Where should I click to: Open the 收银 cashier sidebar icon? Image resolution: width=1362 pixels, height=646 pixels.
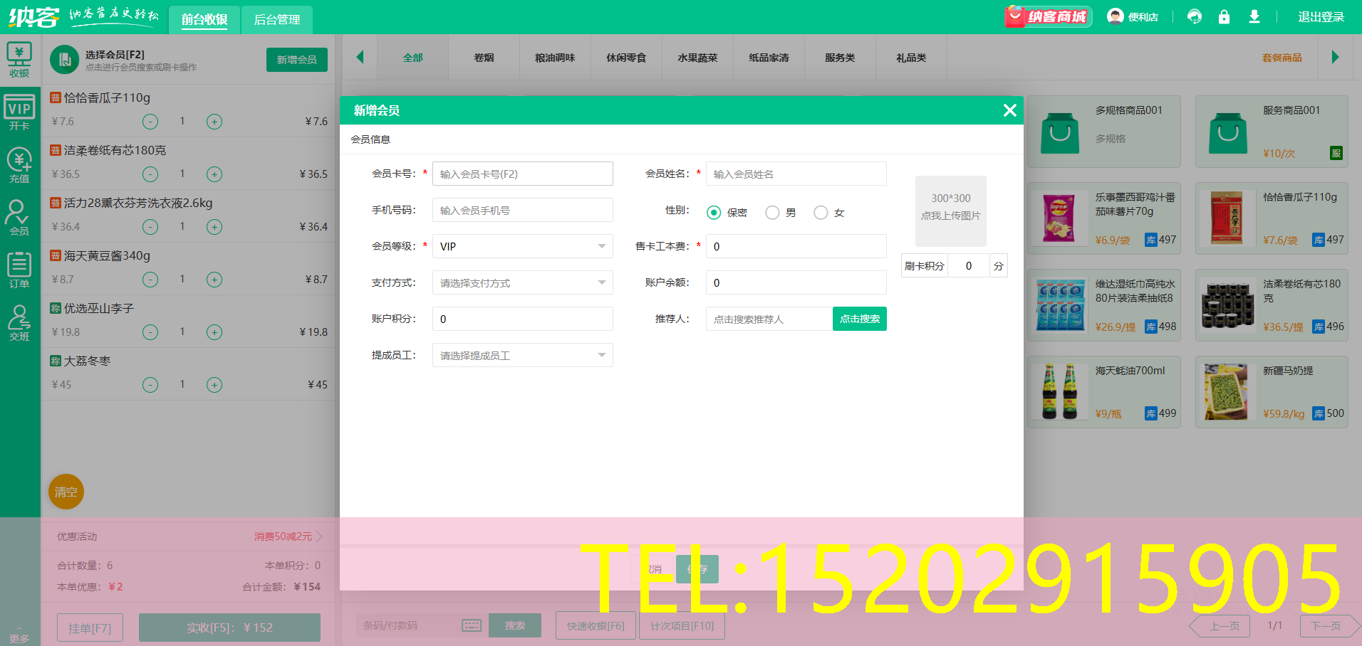coord(19,60)
